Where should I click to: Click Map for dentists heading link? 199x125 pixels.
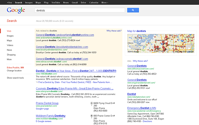[137, 31]
